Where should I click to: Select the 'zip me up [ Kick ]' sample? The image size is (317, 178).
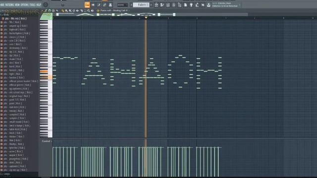[x=15, y=170]
